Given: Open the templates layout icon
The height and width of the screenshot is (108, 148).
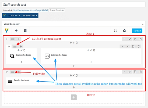Looking at the screenshot, I should coord(25,31).
